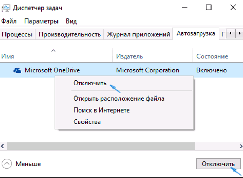Open Свойства from context menu
The height and width of the screenshot is (178, 243).
point(87,122)
